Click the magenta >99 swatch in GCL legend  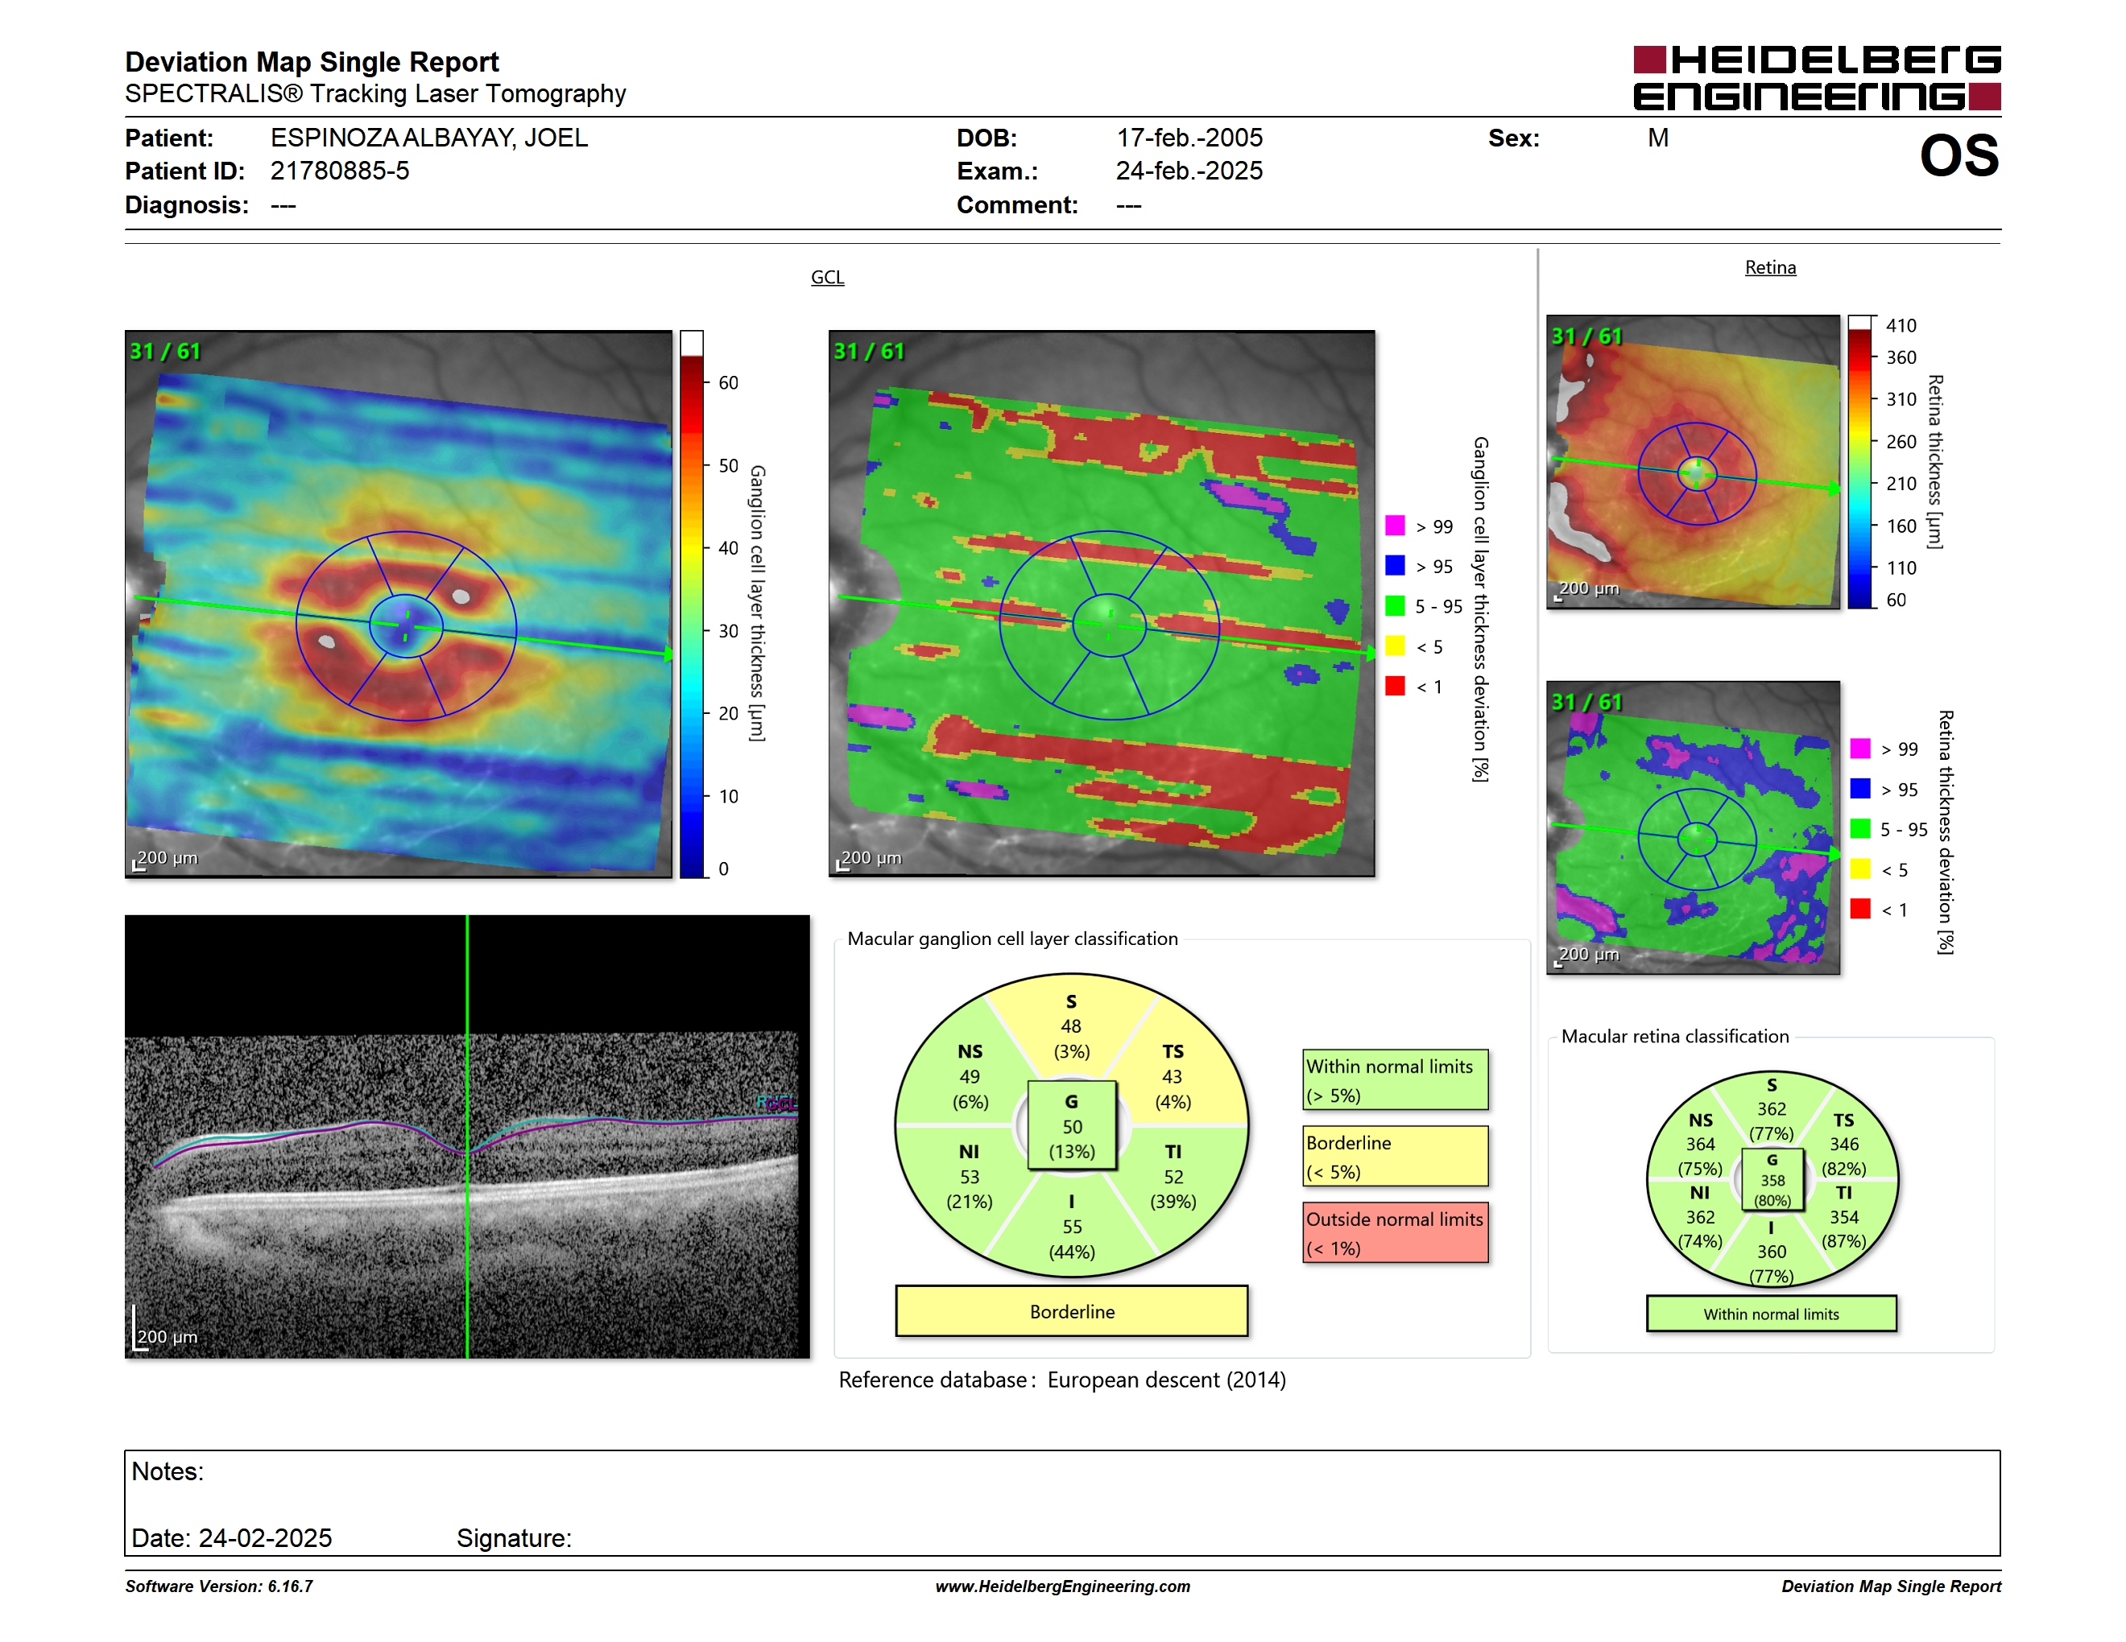click(1395, 526)
